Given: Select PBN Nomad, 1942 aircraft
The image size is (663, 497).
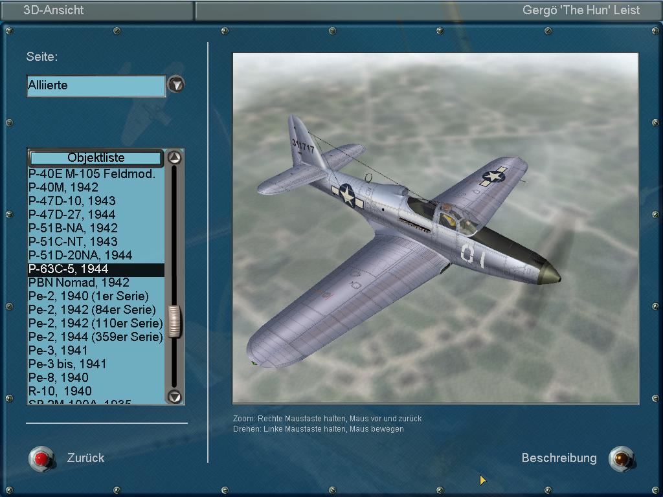Looking at the screenshot, I should (x=96, y=282).
